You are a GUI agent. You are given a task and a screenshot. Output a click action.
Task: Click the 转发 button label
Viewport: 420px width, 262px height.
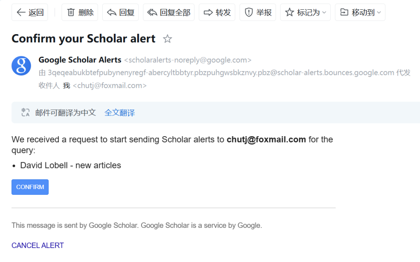223,12
